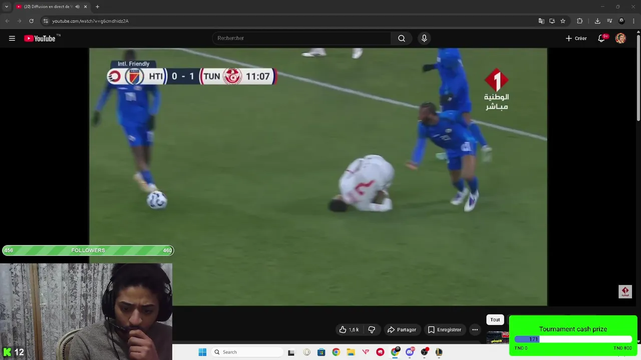This screenshot has width=641, height=360.
Task: Open the Chrome three-dot menu
Action: [x=634, y=21]
